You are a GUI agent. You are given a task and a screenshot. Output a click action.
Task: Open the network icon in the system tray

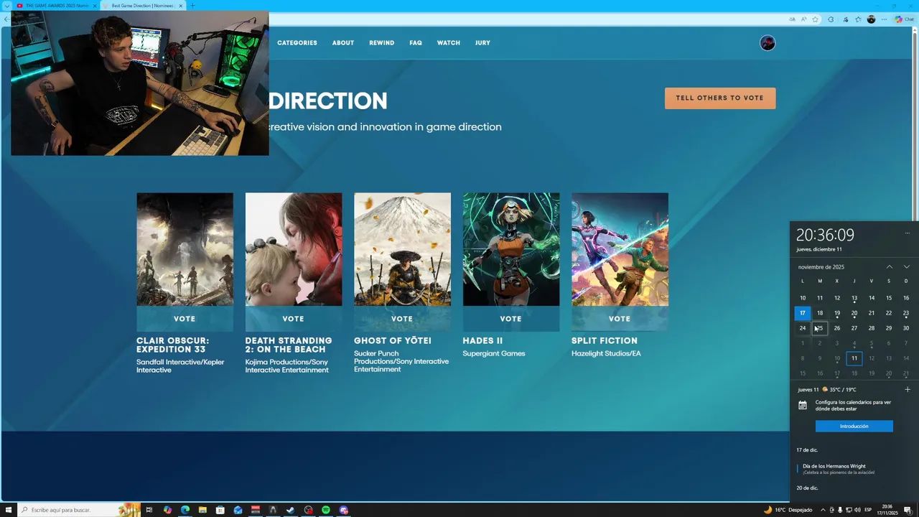849,510
